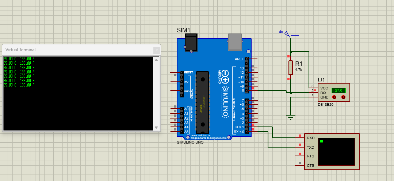Click Arduino pin ~11 label
This screenshot has width=394, height=181.
[241, 77]
